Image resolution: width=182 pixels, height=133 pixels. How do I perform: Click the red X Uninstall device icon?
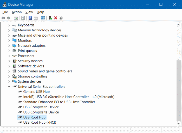pos(56,18)
